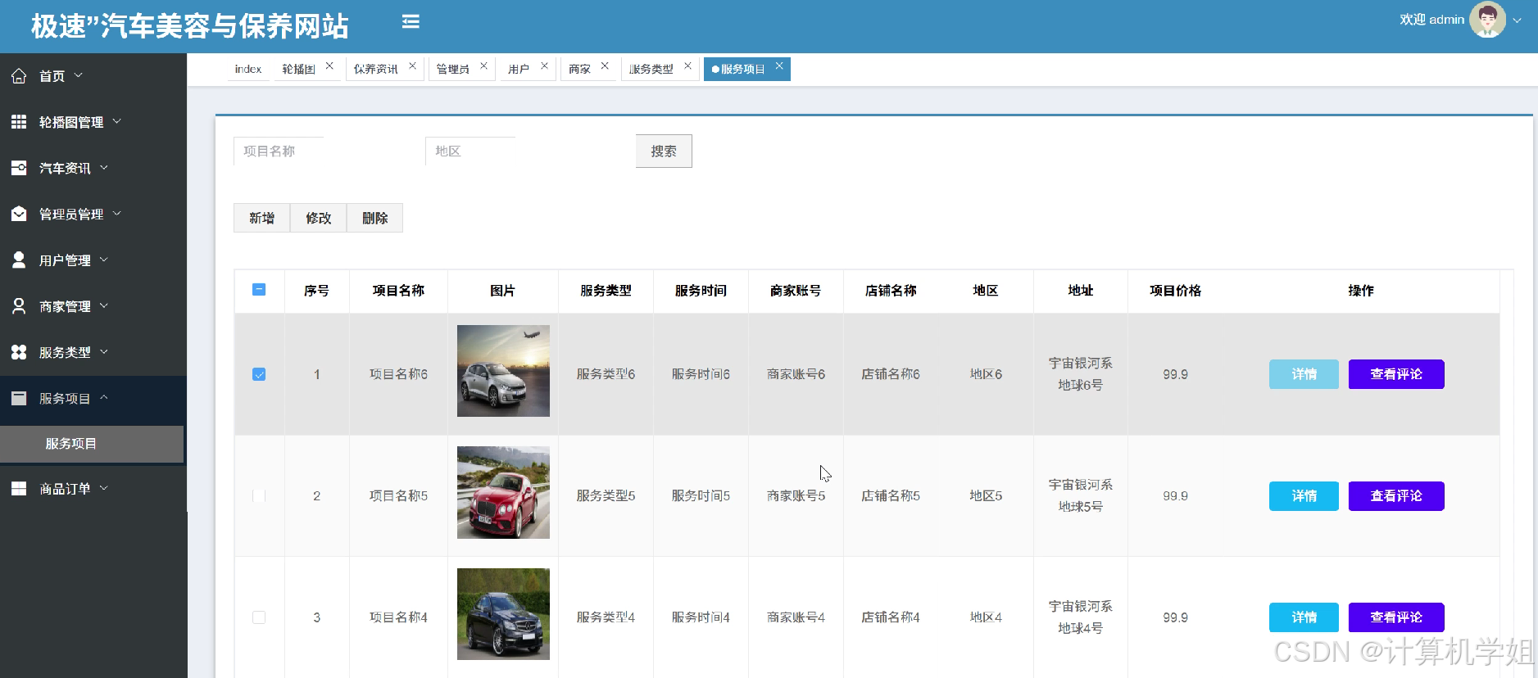Click the icon beside 服务项目 menu
The height and width of the screenshot is (678, 1538).
pyautogui.click(x=19, y=398)
